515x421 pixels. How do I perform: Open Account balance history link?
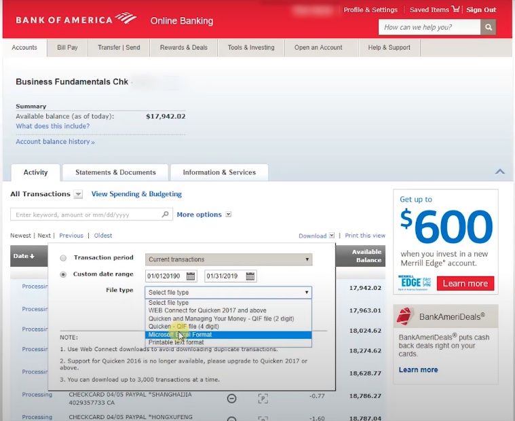point(55,142)
